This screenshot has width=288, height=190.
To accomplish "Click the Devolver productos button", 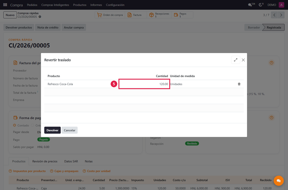I will click(19, 28).
